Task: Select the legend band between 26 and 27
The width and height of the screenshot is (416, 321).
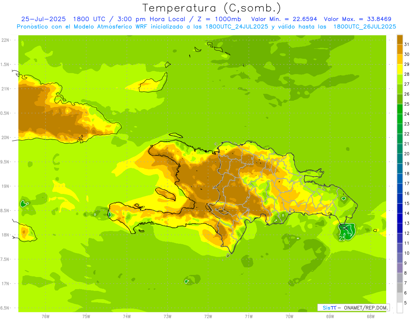Action: coord(400,89)
